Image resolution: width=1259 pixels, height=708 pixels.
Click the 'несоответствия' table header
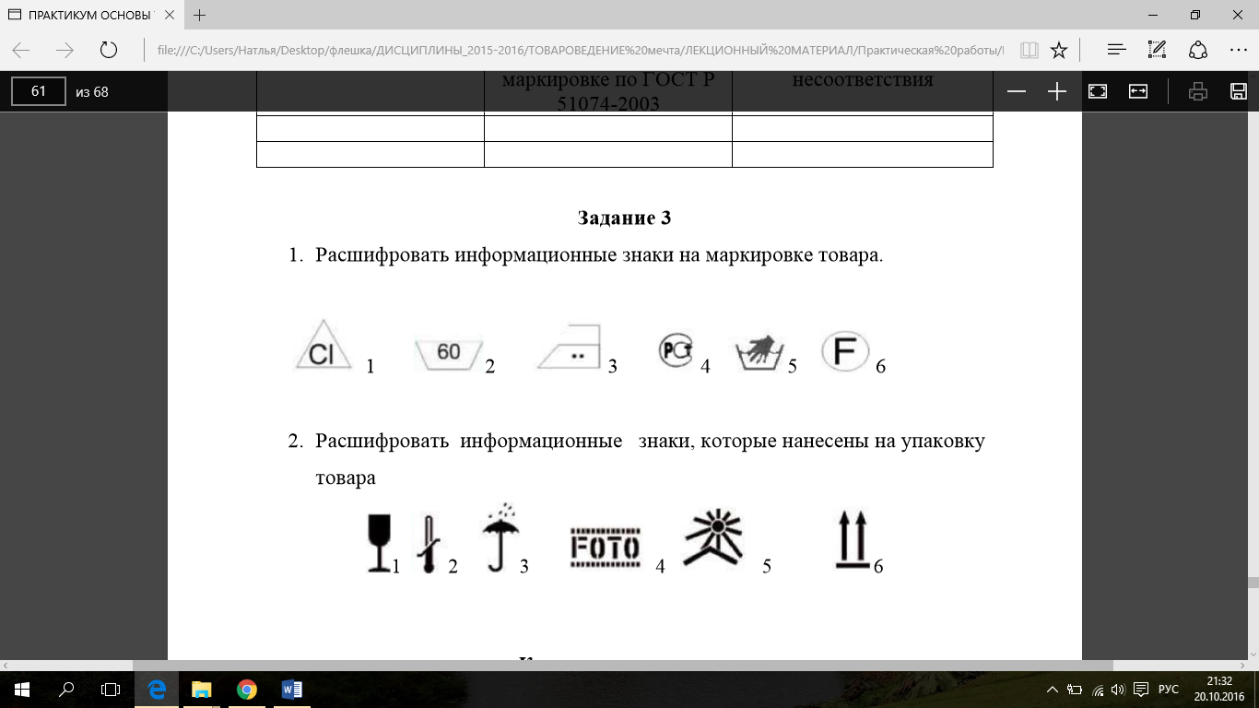coord(863,79)
